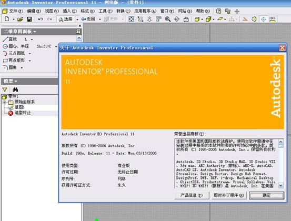The height and width of the screenshot is (221, 291).
Task: Click the yellow circular analysis icon
Action: tap(254, 19)
